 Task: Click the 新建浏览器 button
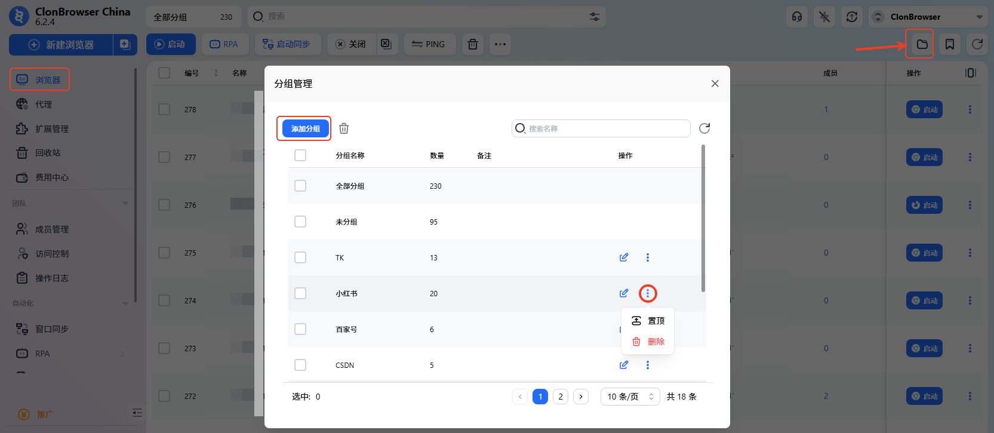[x=61, y=44]
